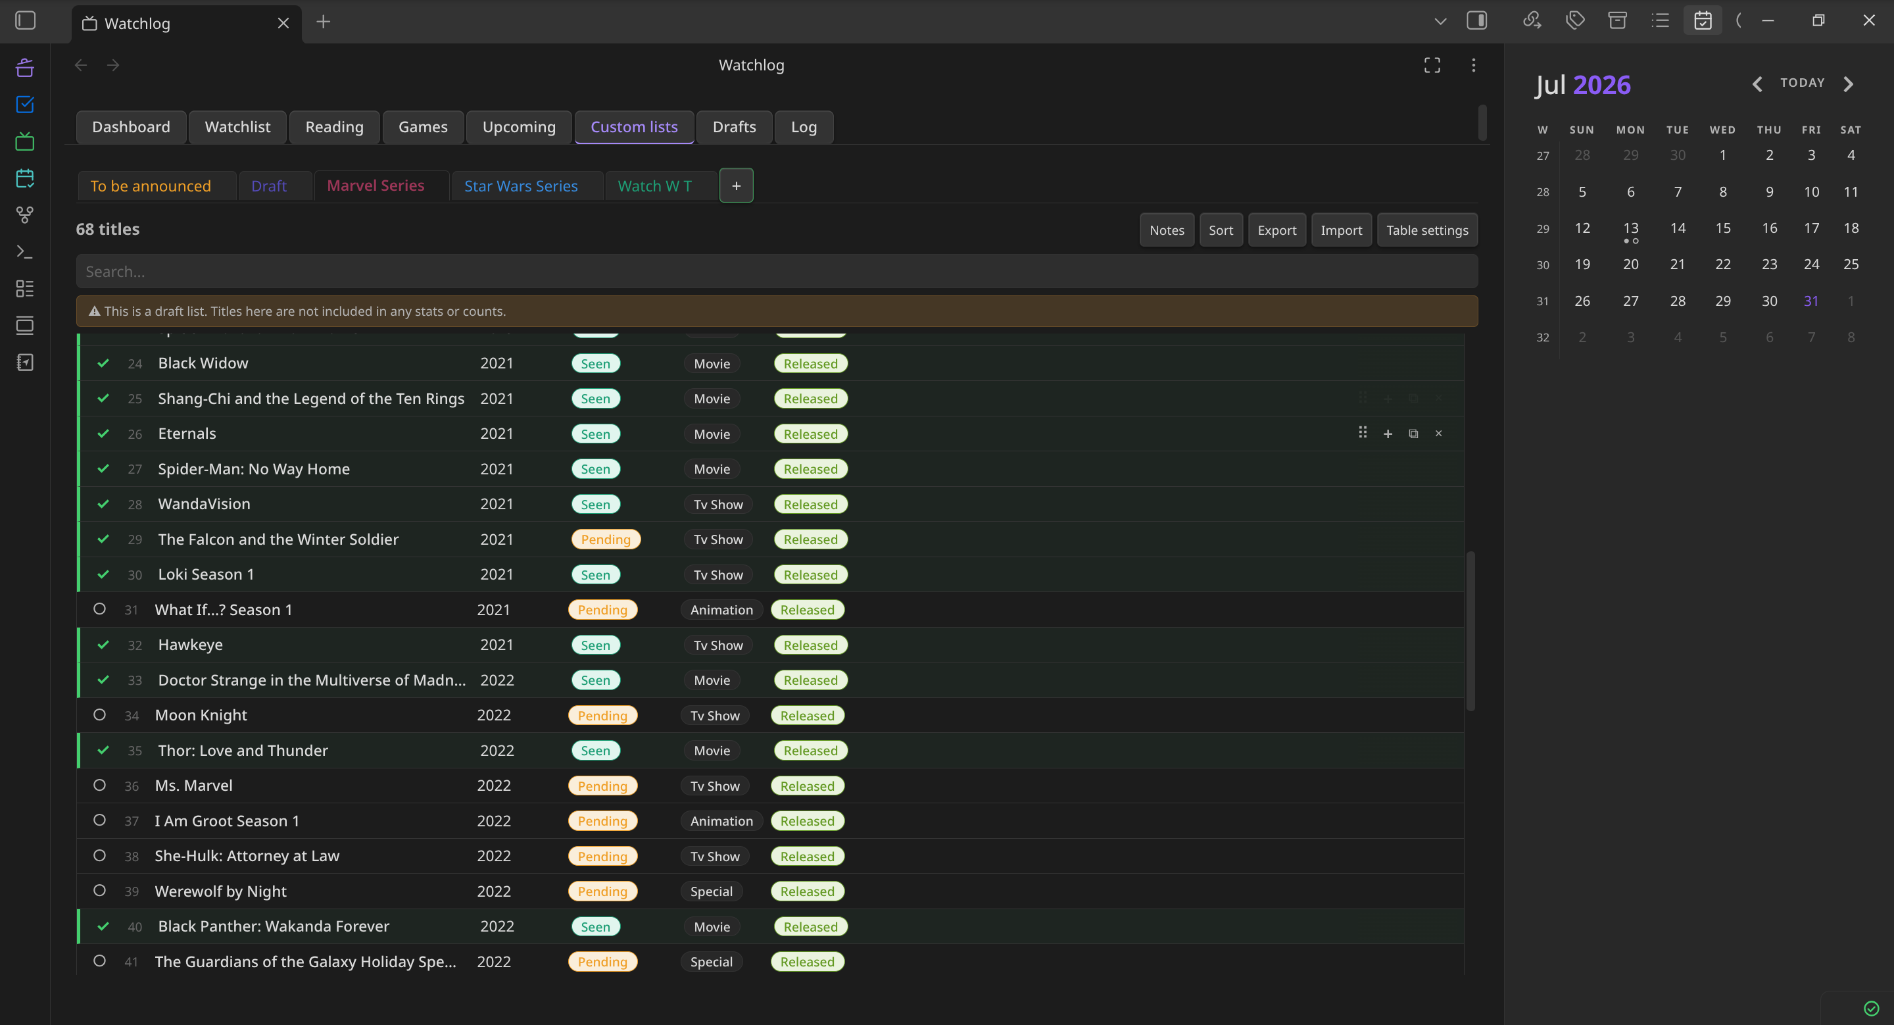Toggle the right sidebar panel icon
This screenshot has height=1025, width=1894.
[x=1477, y=20]
